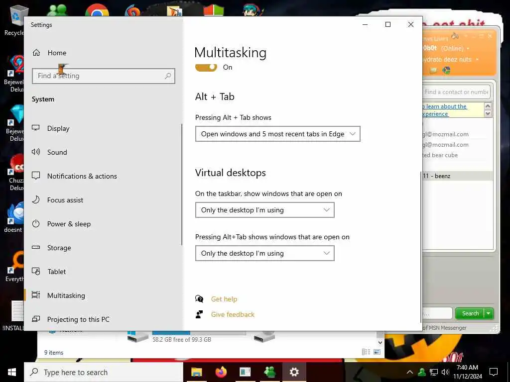Click Find a contact field in Messenger
Screen dimensions: 510x382
(x=456, y=92)
